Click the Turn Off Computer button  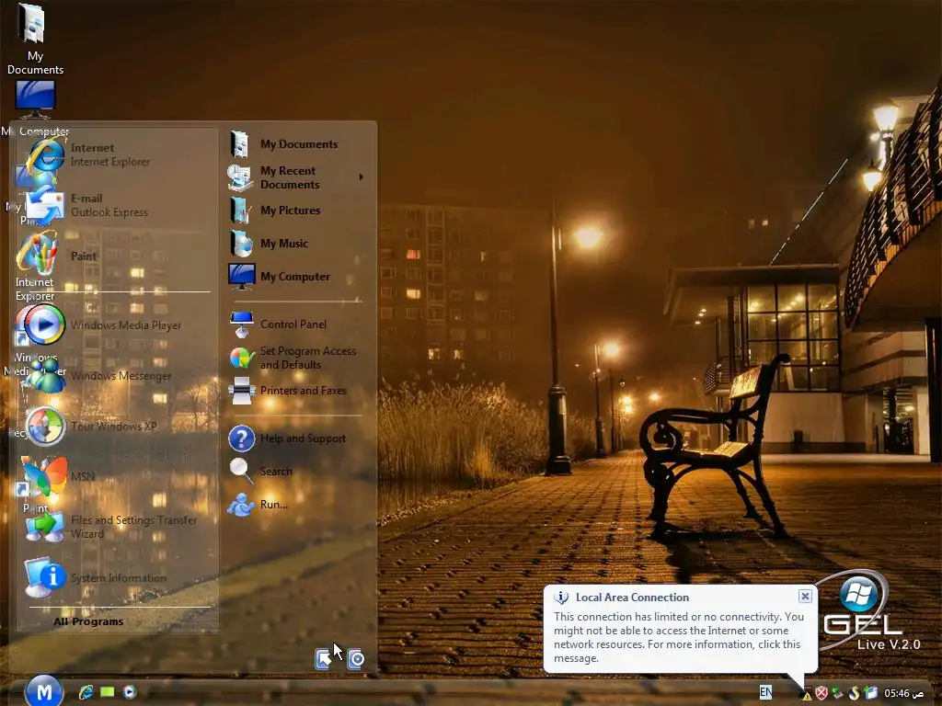tap(356, 658)
